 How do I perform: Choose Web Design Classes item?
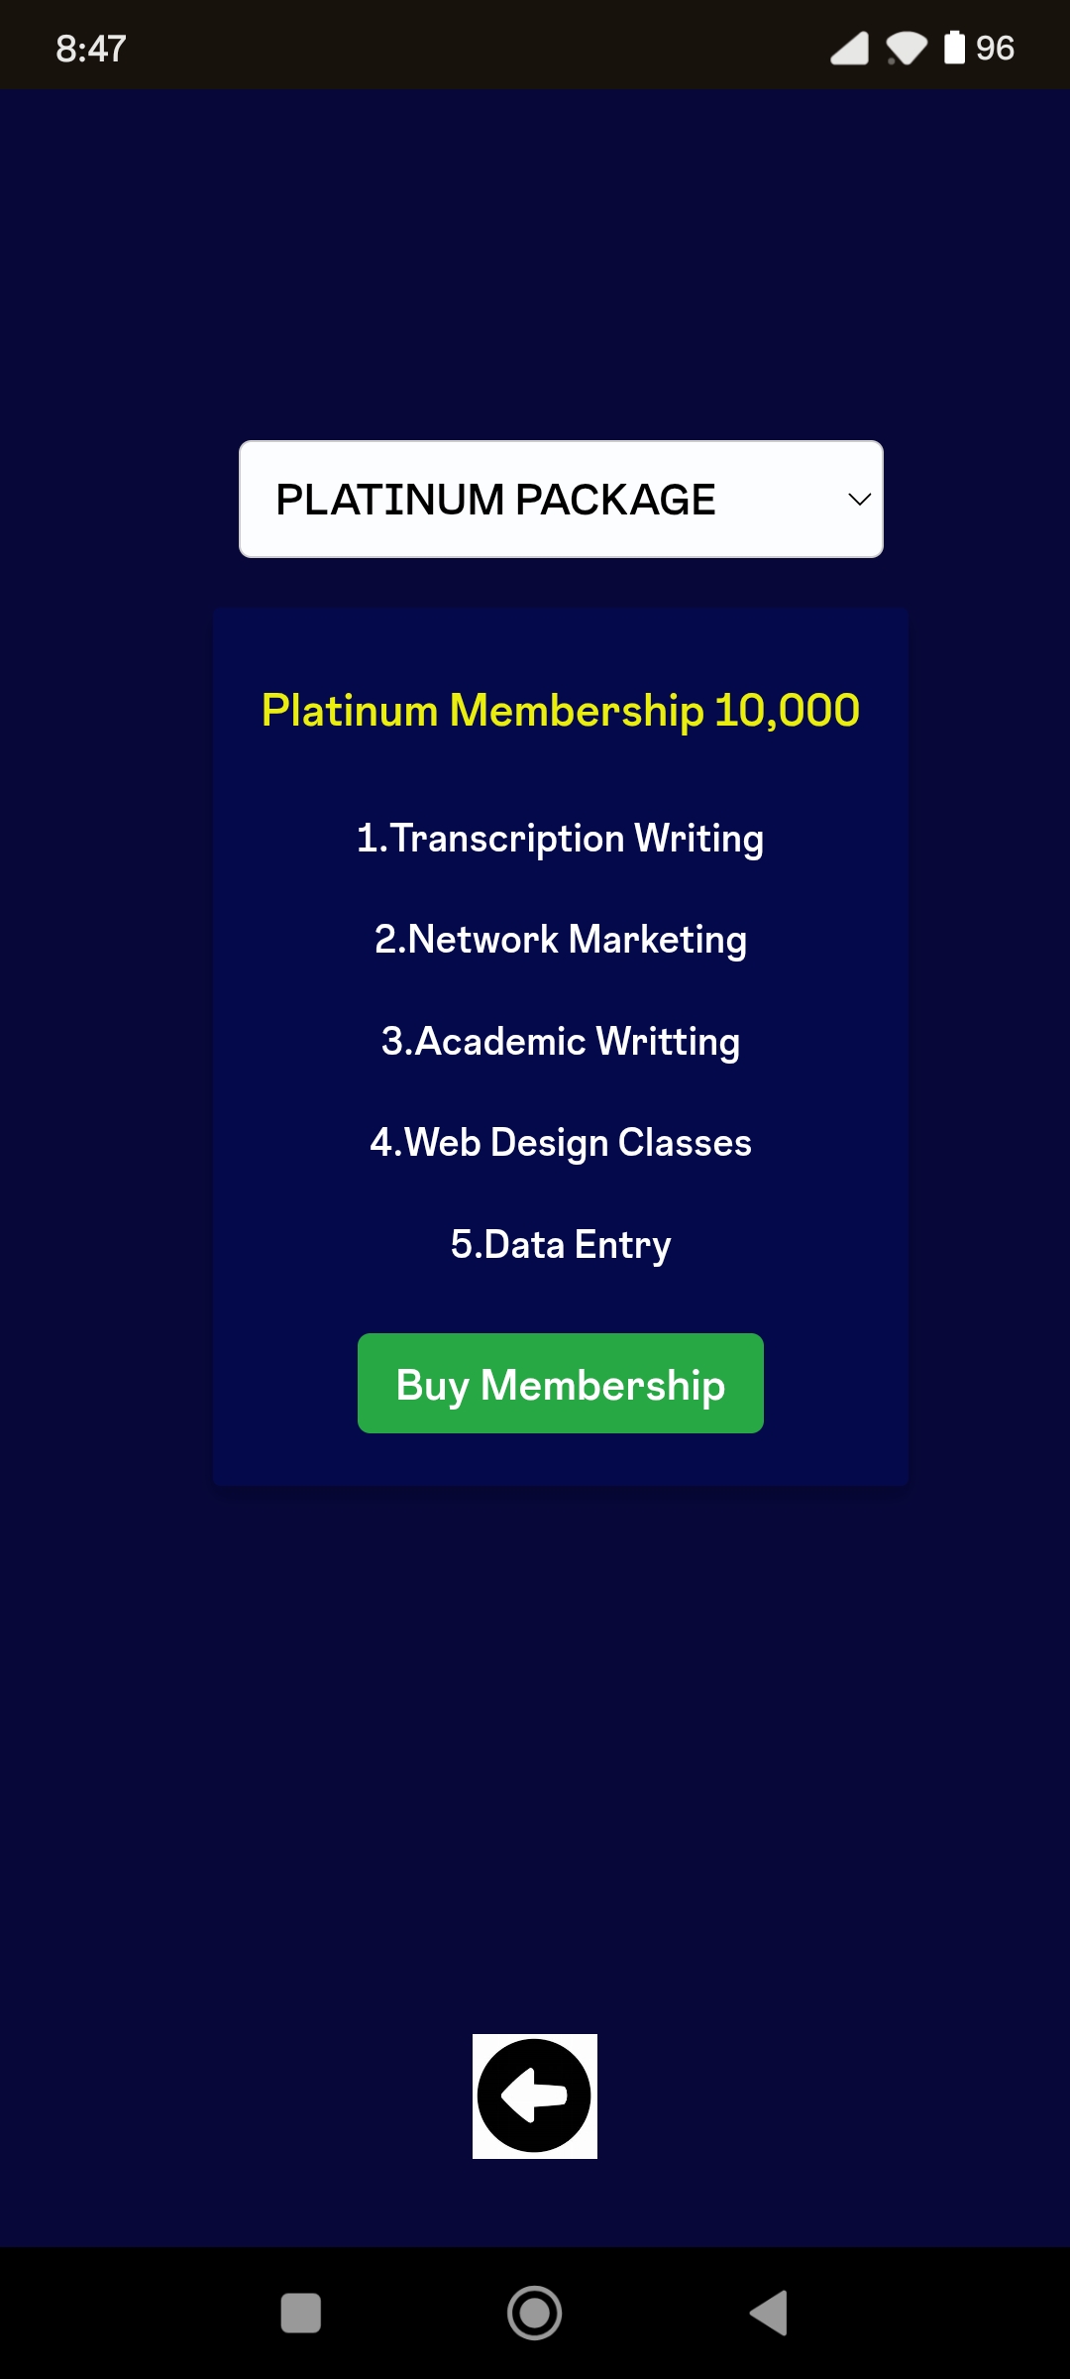coord(561,1143)
